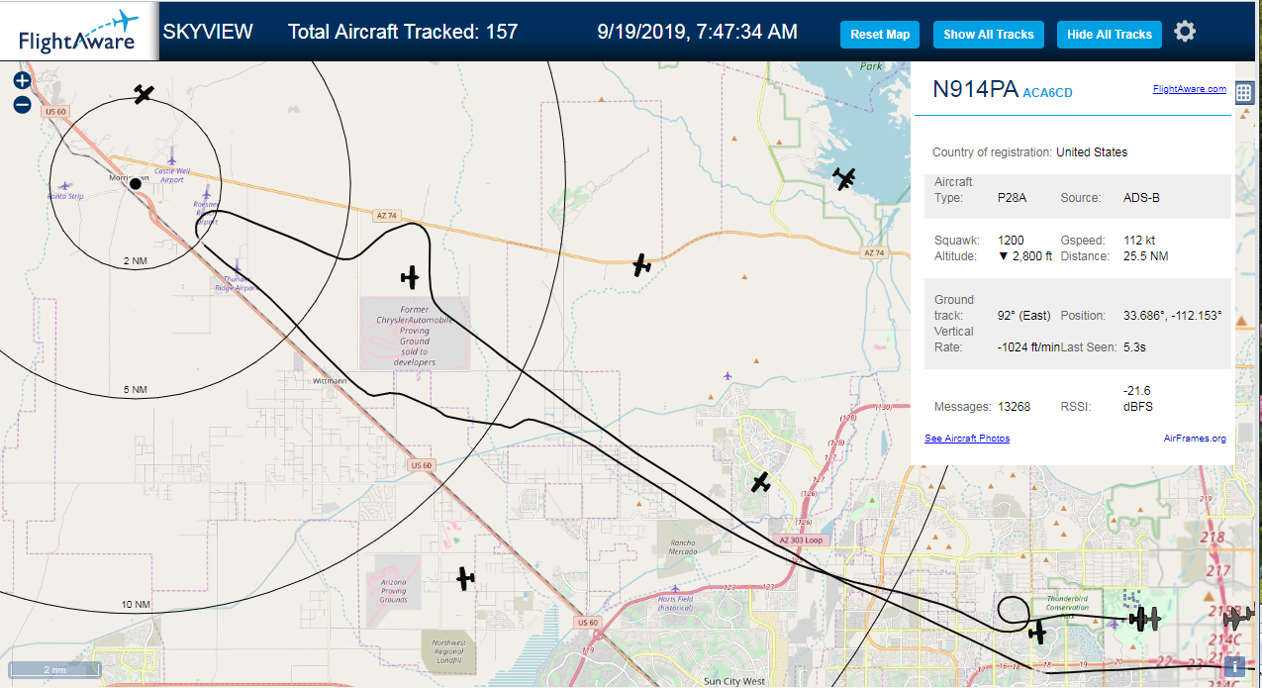1262x688 pixels.
Task: Click the AZ 303 Loop road shield
Action: coord(801,540)
